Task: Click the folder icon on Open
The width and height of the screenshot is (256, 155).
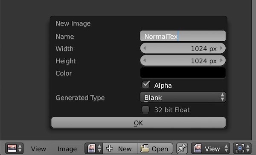Action: (x=145, y=149)
